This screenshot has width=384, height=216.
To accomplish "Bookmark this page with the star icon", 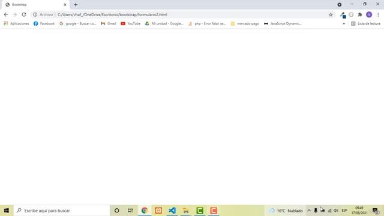I will [331, 14].
